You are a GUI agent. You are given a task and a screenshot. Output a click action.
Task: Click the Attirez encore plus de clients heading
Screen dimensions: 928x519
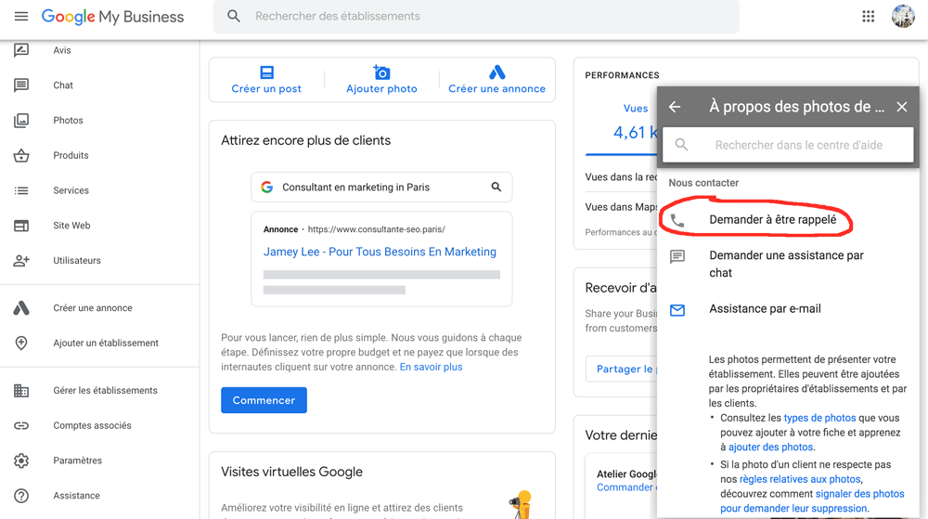[x=306, y=140]
